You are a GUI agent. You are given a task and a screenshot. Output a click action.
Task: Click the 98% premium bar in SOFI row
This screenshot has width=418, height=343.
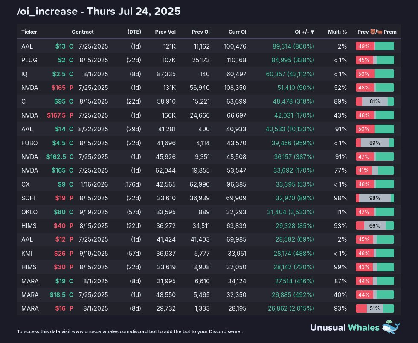375,198
